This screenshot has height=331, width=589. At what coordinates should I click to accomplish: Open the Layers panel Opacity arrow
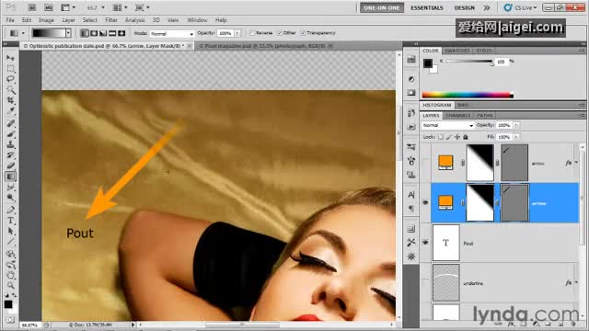click(516, 125)
